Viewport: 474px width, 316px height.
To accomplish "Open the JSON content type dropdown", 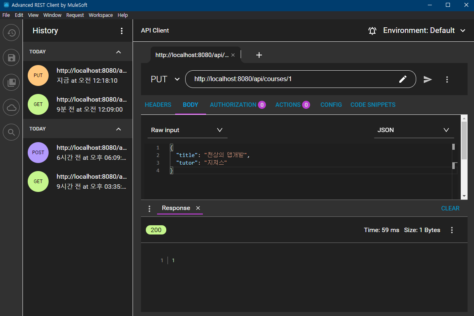I will pos(414,130).
